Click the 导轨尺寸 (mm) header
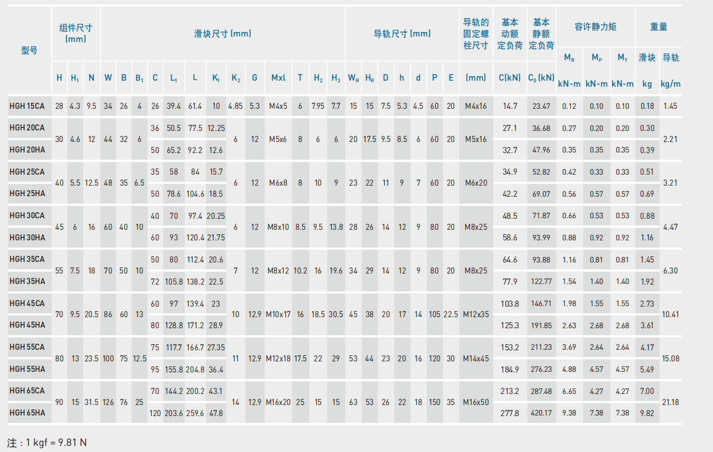Image resolution: width=713 pixels, height=452 pixels. point(402,34)
